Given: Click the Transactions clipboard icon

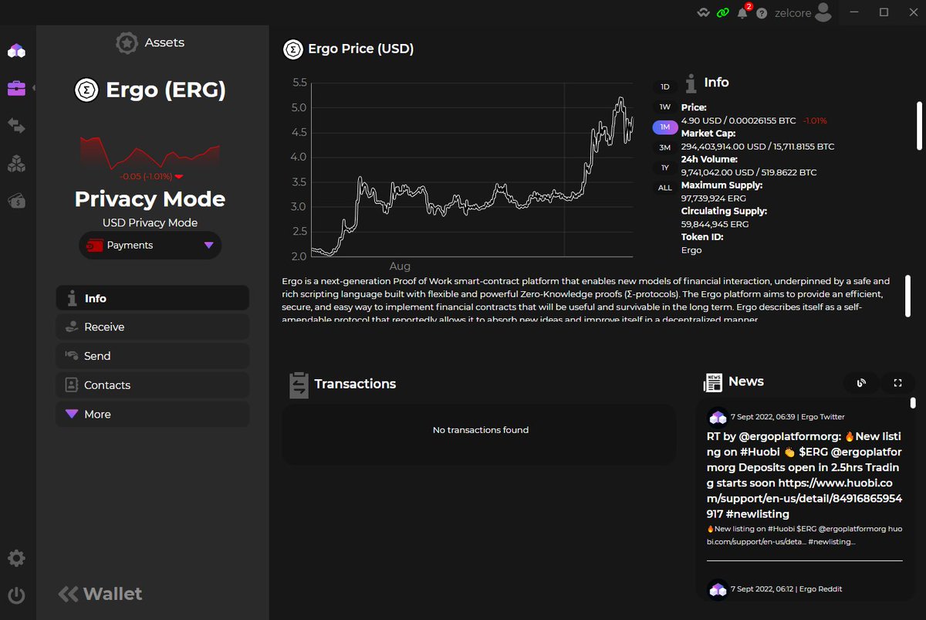Looking at the screenshot, I should point(299,385).
